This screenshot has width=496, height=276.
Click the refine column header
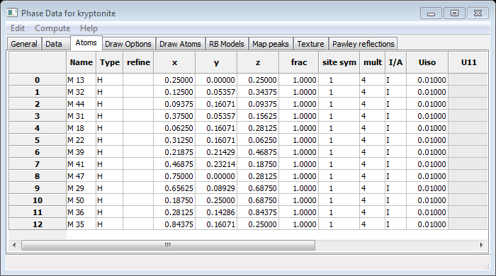139,62
